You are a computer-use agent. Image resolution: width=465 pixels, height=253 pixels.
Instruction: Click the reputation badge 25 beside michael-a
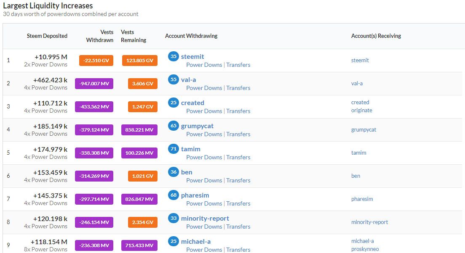coord(174,241)
